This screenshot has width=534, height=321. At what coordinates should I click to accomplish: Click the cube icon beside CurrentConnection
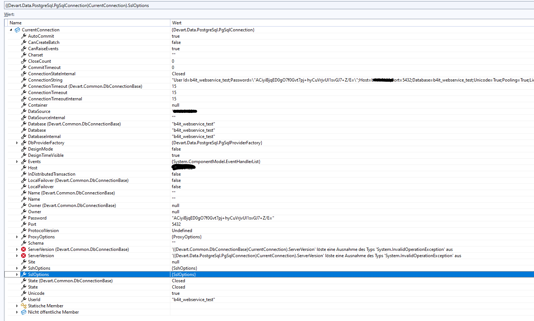17,30
